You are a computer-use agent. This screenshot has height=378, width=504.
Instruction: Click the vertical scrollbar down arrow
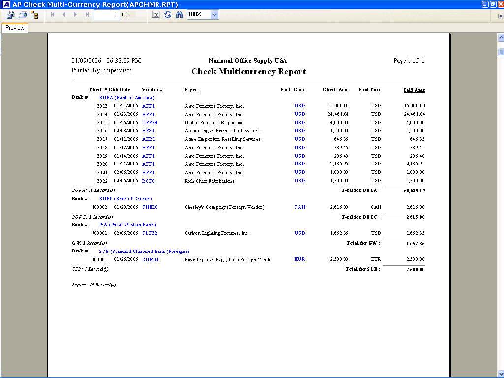[x=501, y=373]
